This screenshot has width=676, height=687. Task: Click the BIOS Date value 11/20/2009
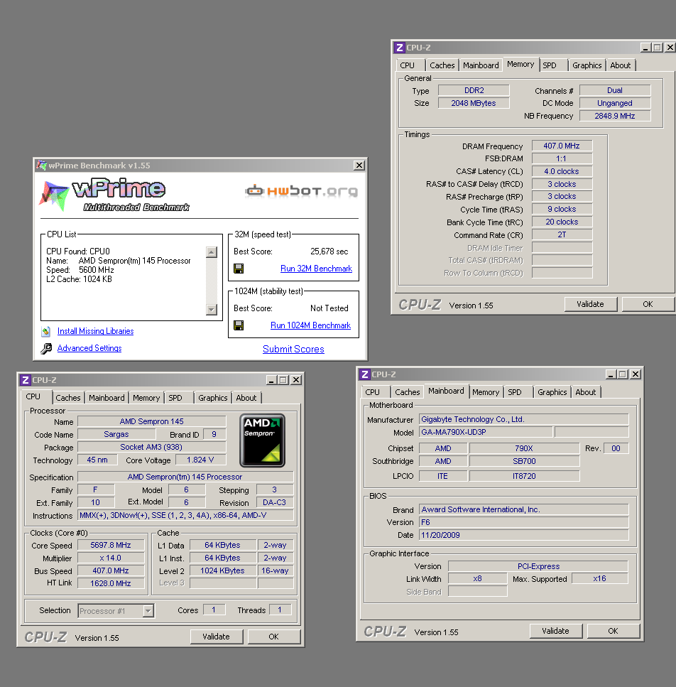(523, 535)
